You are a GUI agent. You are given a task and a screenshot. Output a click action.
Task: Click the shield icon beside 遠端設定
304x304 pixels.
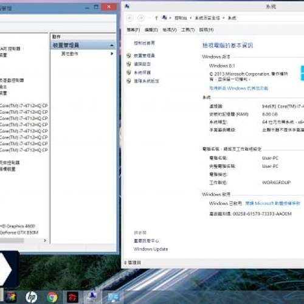click(129, 64)
